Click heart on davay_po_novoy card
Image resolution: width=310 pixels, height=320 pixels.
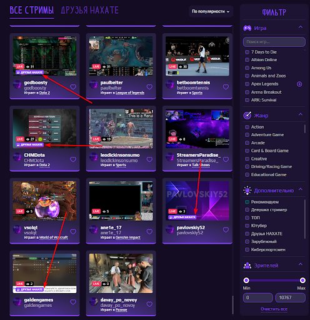(149, 304)
